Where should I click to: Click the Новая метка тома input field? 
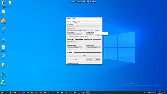click(84, 43)
